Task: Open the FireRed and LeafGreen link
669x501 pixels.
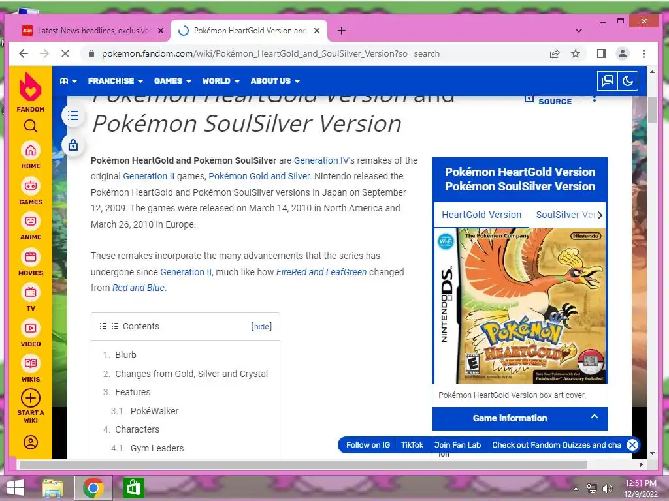Action: (x=321, y=272)
